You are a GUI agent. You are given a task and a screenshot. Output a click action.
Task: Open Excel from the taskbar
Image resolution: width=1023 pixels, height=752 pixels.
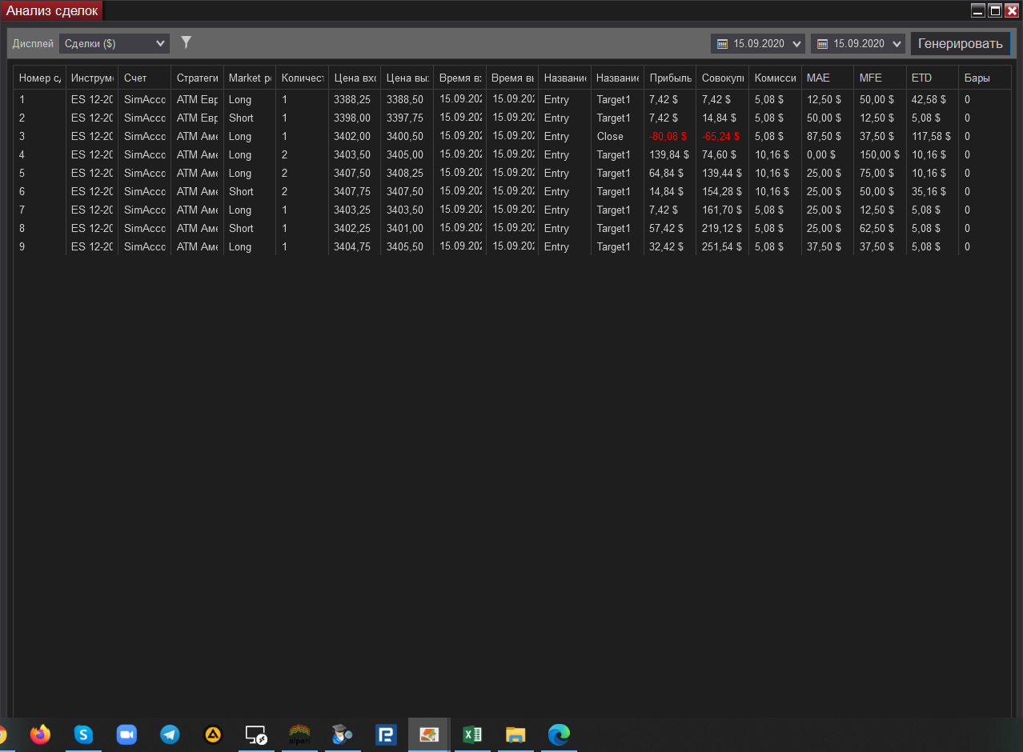(472, 734)
